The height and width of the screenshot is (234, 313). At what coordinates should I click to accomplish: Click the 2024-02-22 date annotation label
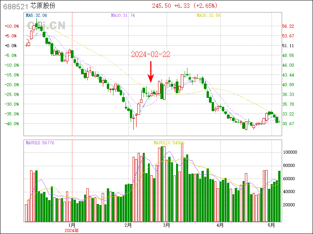click(x=151, y=55)
